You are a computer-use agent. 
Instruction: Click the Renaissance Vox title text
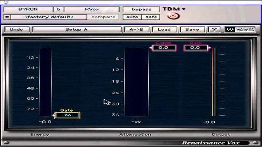211,143
